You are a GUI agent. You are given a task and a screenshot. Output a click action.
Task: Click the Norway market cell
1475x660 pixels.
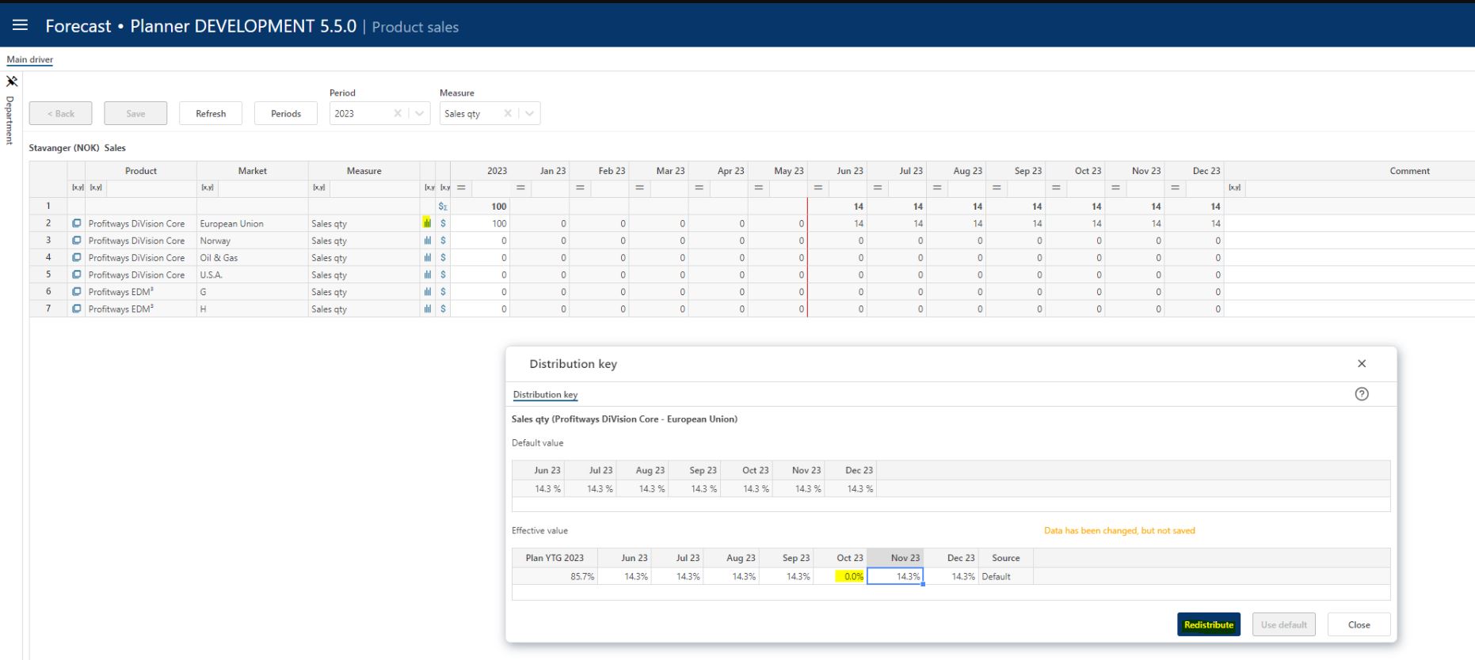[253, 241]
